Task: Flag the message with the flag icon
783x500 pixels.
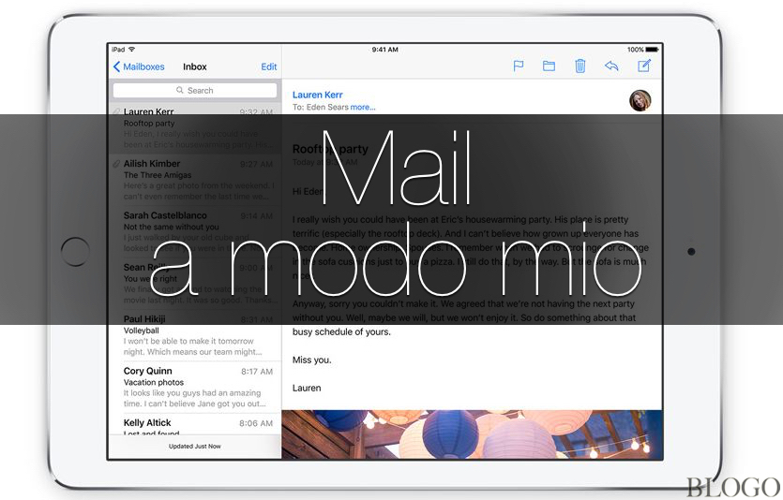Action: tap(519, 66)
